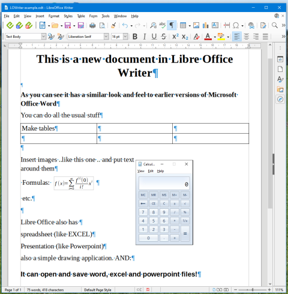Click the Save As icon
This screenshot has width=288, height=294.
click(81, 25)
